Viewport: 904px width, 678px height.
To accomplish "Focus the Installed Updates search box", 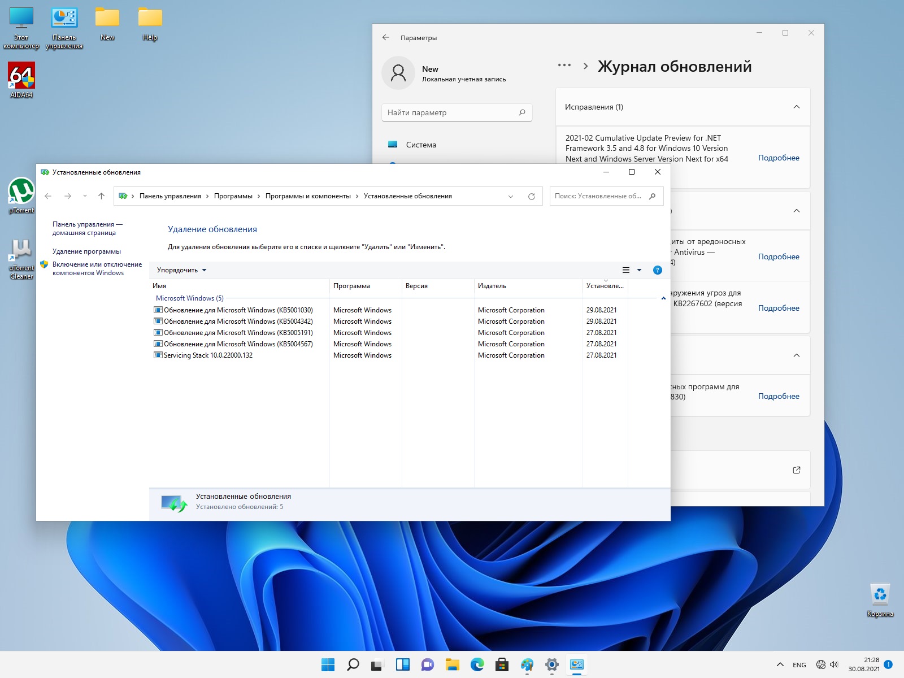I will click(x=606, y=196).
